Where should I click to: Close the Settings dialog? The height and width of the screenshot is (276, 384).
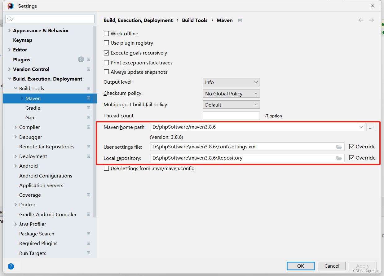click(x=372, y=6)
